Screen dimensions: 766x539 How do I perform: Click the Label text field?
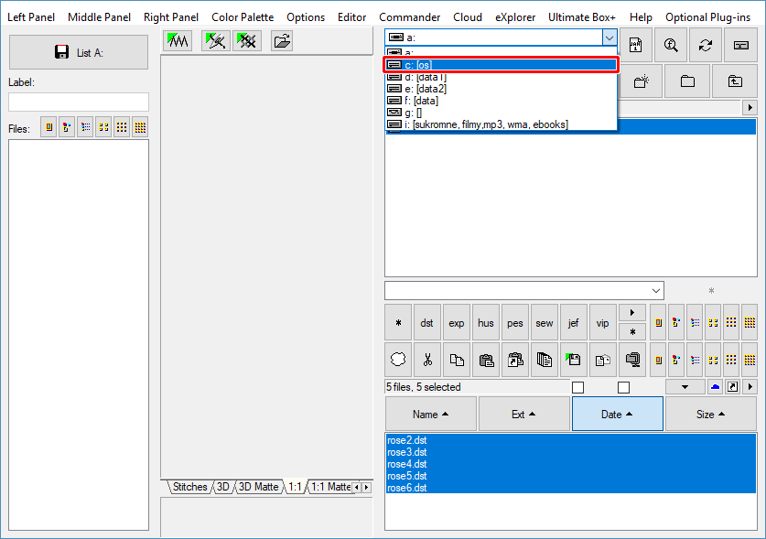(x=79, y=102)
